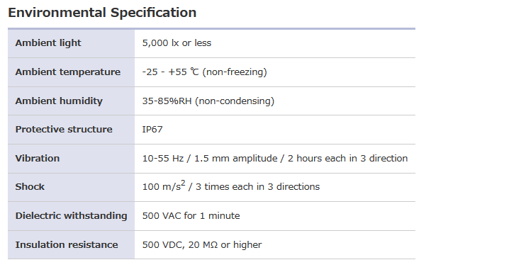This screenshot has width=526, height=272.
Task: Click the word amplitude in Vibration row
Action: coord(255,158)
